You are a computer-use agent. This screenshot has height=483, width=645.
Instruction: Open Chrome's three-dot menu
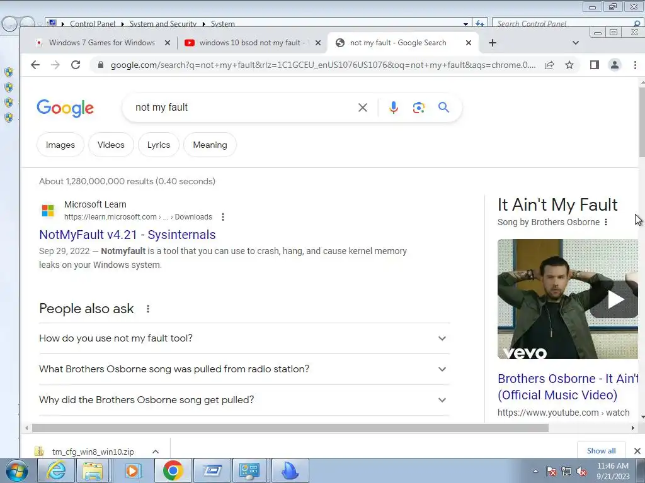(635, 65)
